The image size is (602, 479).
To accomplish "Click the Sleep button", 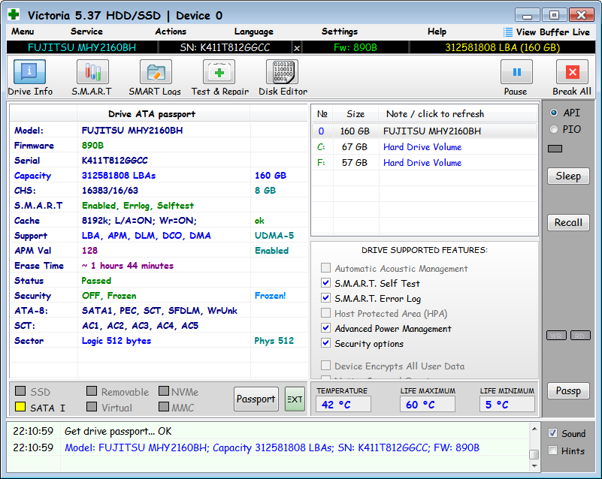I will (x=568, y=176).
